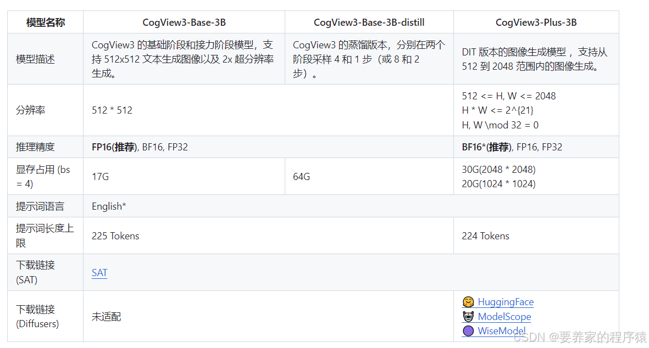Click the 显存占用 (bs = 4) row label
The width and height of the screenshot is (649, 348).
[x=43, y=177]
